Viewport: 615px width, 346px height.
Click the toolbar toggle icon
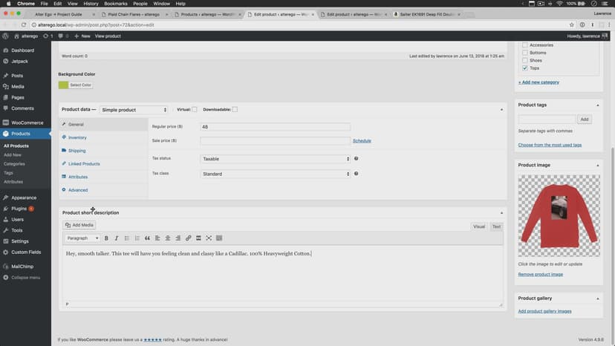point(219,238)
